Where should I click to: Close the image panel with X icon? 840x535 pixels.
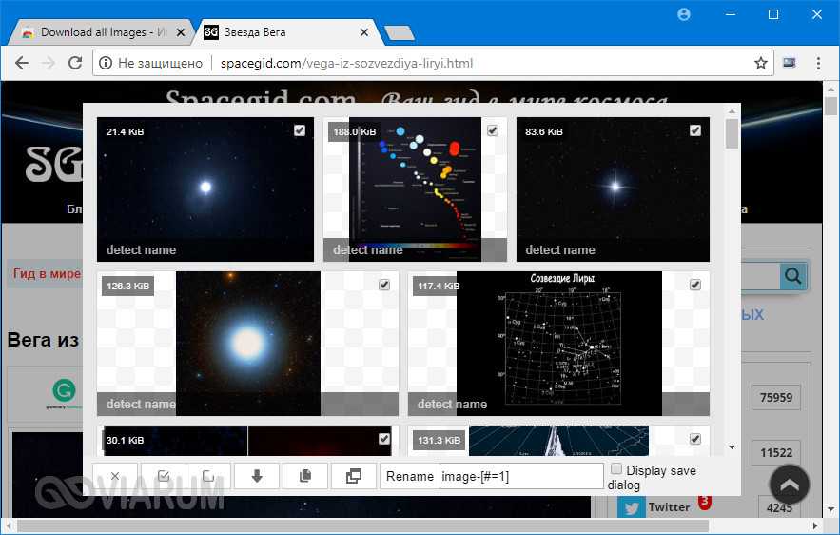click(x=115, y=476)
